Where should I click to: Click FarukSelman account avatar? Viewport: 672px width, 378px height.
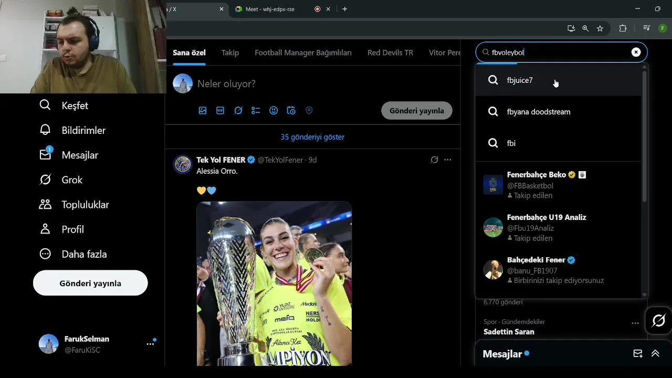click(48, 344)
